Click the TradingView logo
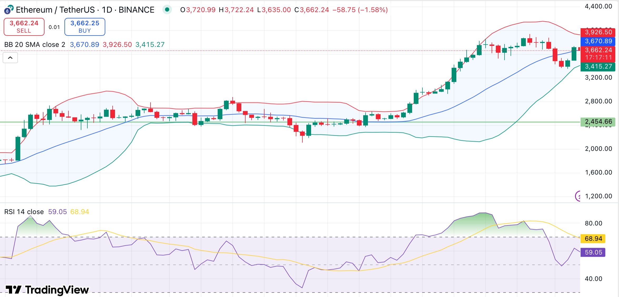Image resolution: width=619 pixels, height=297 pixels. (47, 290)
